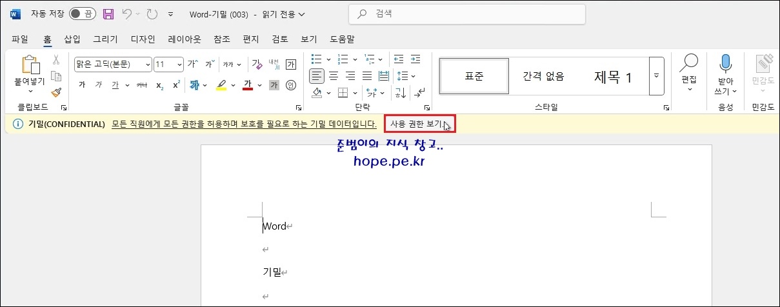This screenshot has width=780, height=307.
Task: Customize quick access toolbar dropdown
Action: 170,14
